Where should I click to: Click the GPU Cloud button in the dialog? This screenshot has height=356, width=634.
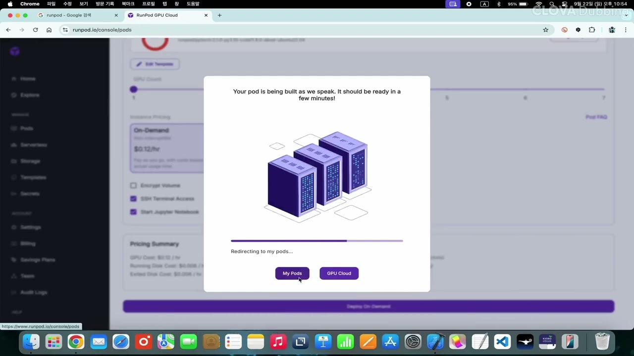[x=339, y=273]
